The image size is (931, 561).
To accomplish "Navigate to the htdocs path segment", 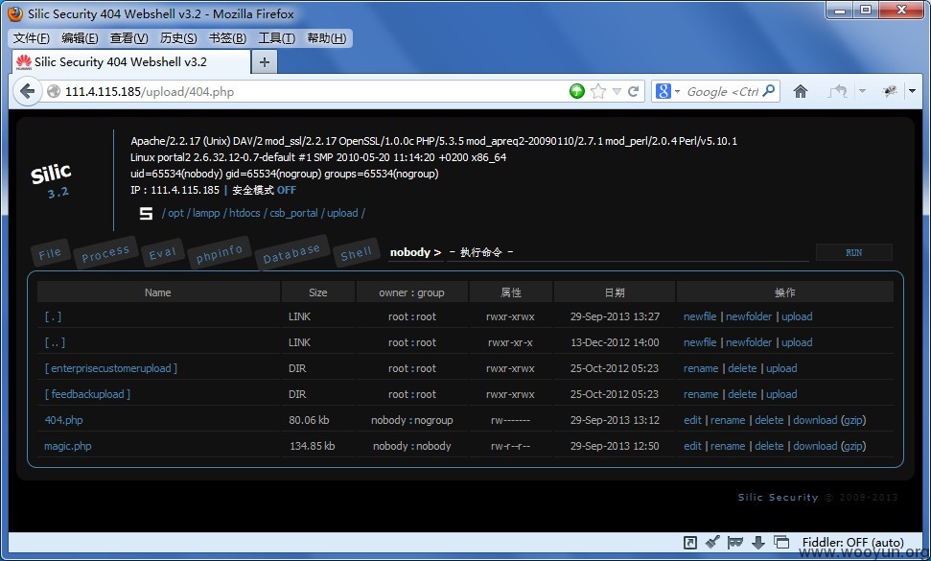I will [x=244, y=213].
